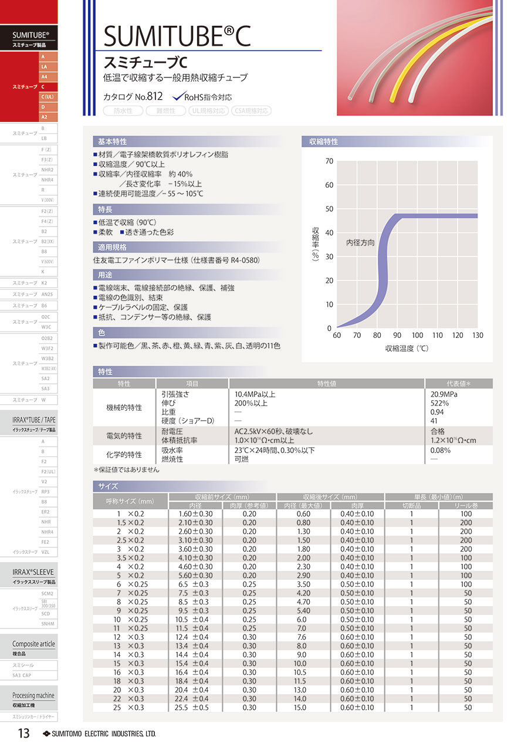Open the Processing machine section
The width and height of the screenshot is (528, 747).
click(33, 698)
